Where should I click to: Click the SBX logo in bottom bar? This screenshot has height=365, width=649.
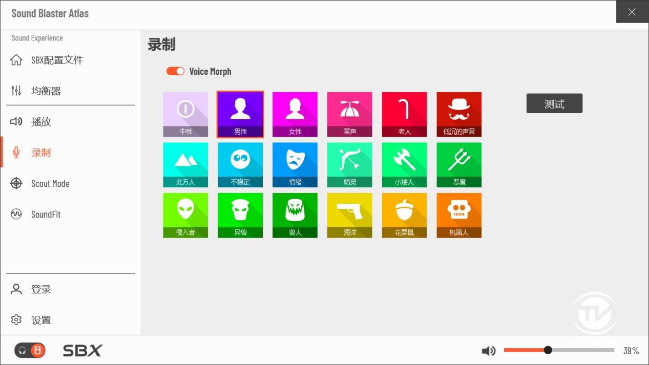82,351
